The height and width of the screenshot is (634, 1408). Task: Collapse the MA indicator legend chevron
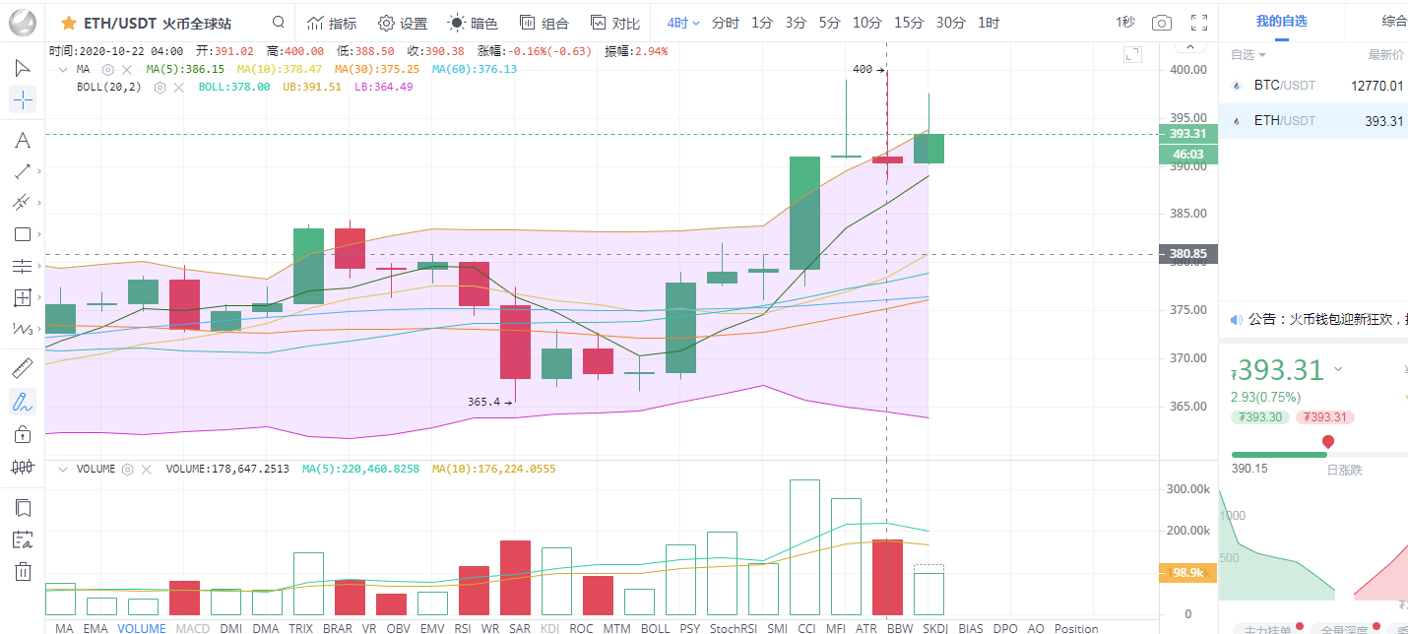coord(63,70)
